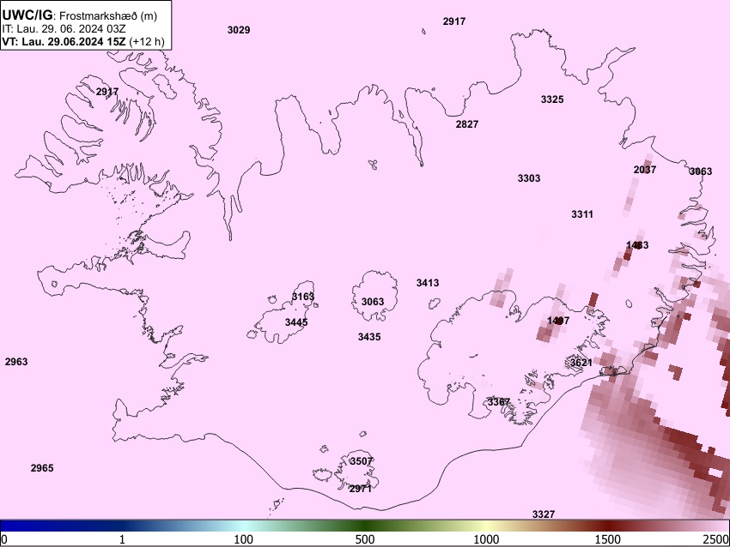This screenshot has height=547, width=730.
Task: Select the 100 tick label on color scale
Action: pyautogui.click(x=244, y=539)
